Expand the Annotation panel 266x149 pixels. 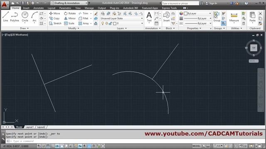(153, 29)
